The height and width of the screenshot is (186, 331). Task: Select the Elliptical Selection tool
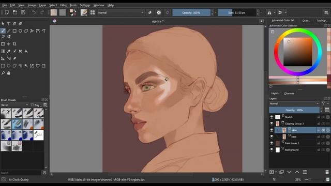coord(9,66)
